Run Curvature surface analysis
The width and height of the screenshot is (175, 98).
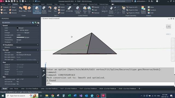point(152,10)
